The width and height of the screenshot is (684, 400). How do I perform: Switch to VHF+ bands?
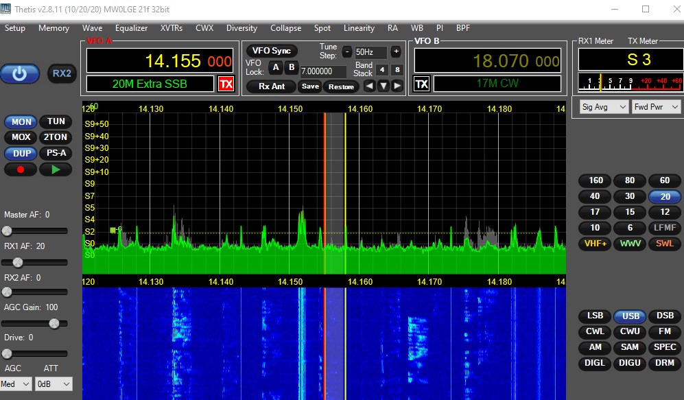595,244
